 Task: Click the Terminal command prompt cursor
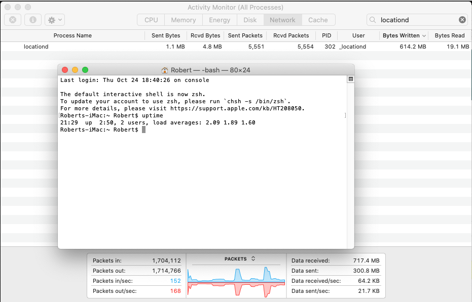point(143,130)
